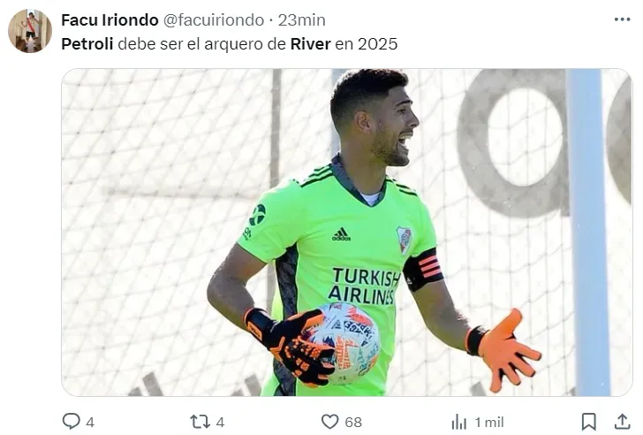The height and width of the screenshot is (435, 643).
Task: Open the goalkeeper photo attachment
Action: tap(347, 233)
